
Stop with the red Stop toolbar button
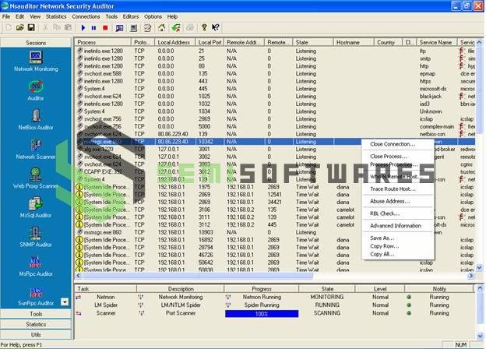105,28
